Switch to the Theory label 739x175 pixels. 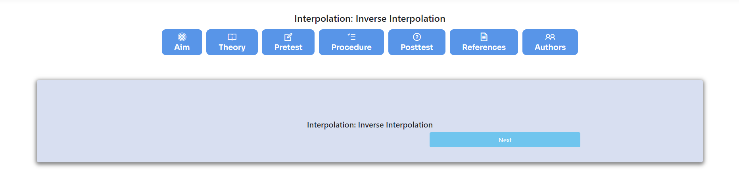[232, 48]
